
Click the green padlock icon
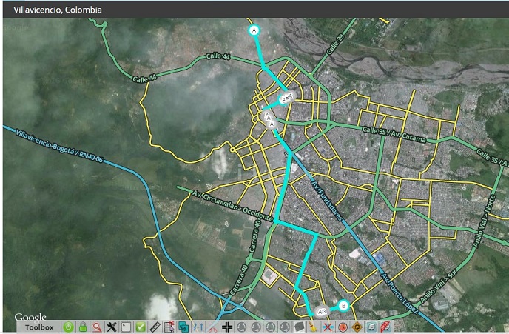pos(83,327)
